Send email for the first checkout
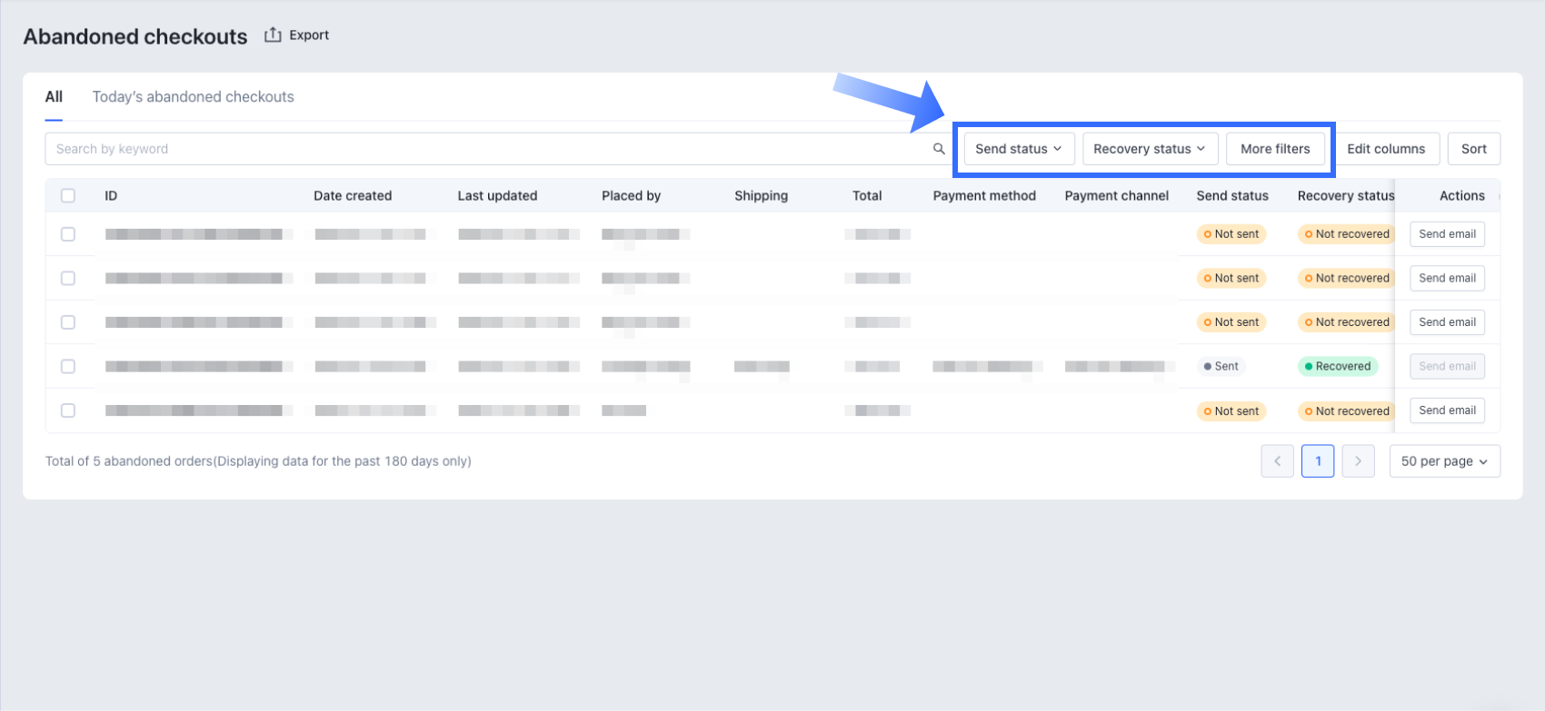Image resolution: width=1545 pixels, height=711 pixels. tap(1447, 234)
